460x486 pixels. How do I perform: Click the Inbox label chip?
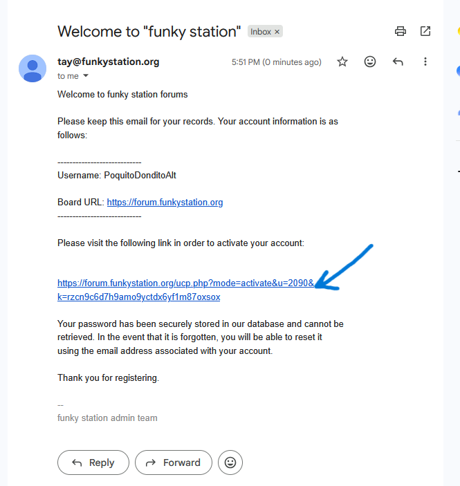(261, 32)
